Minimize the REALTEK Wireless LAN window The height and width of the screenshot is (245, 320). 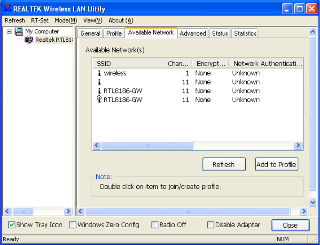click(x=287, y=9)
